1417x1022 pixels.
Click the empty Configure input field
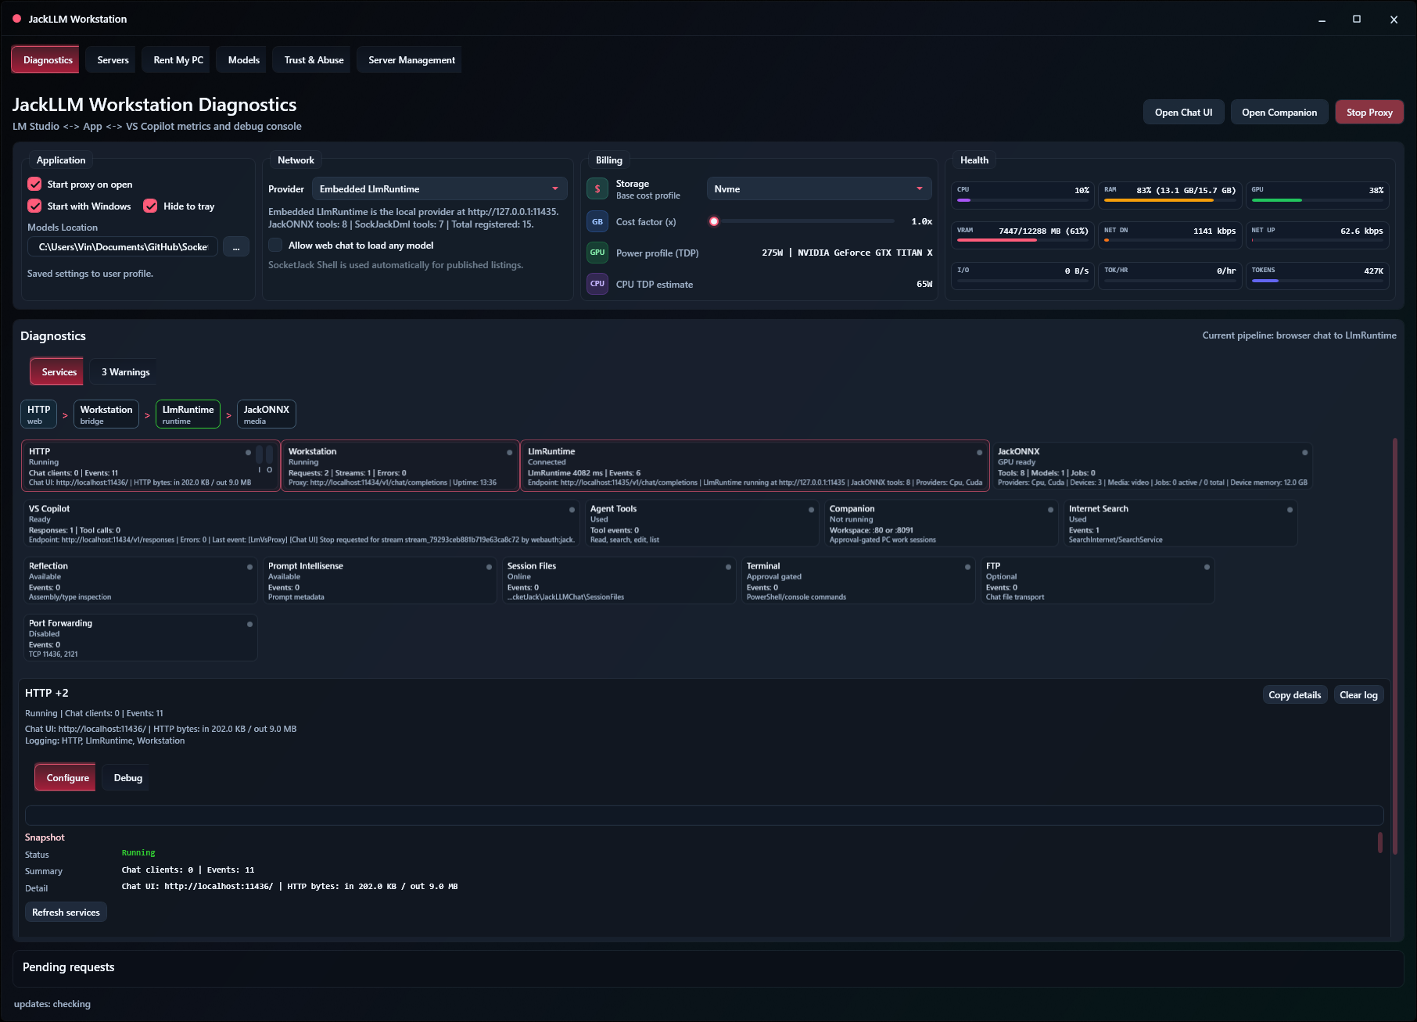(704, 816)
